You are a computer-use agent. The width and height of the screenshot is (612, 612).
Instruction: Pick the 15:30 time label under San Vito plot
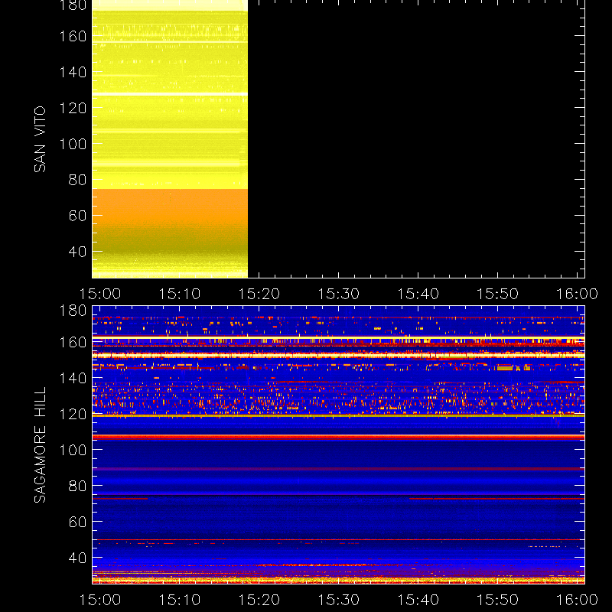pyautogui.click(x=339, y=294)
